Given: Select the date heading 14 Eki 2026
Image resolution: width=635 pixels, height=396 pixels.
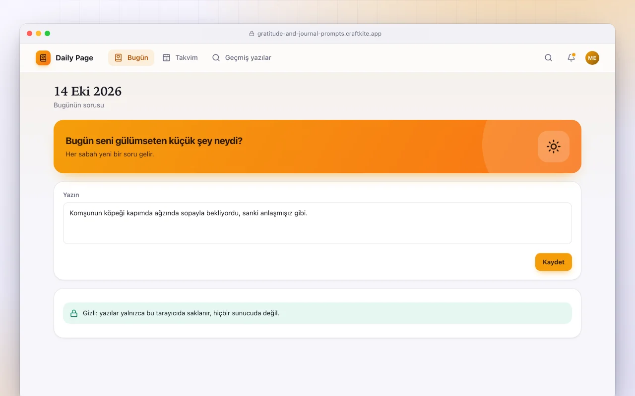Looking at the screenshot, I should (88, 92).
